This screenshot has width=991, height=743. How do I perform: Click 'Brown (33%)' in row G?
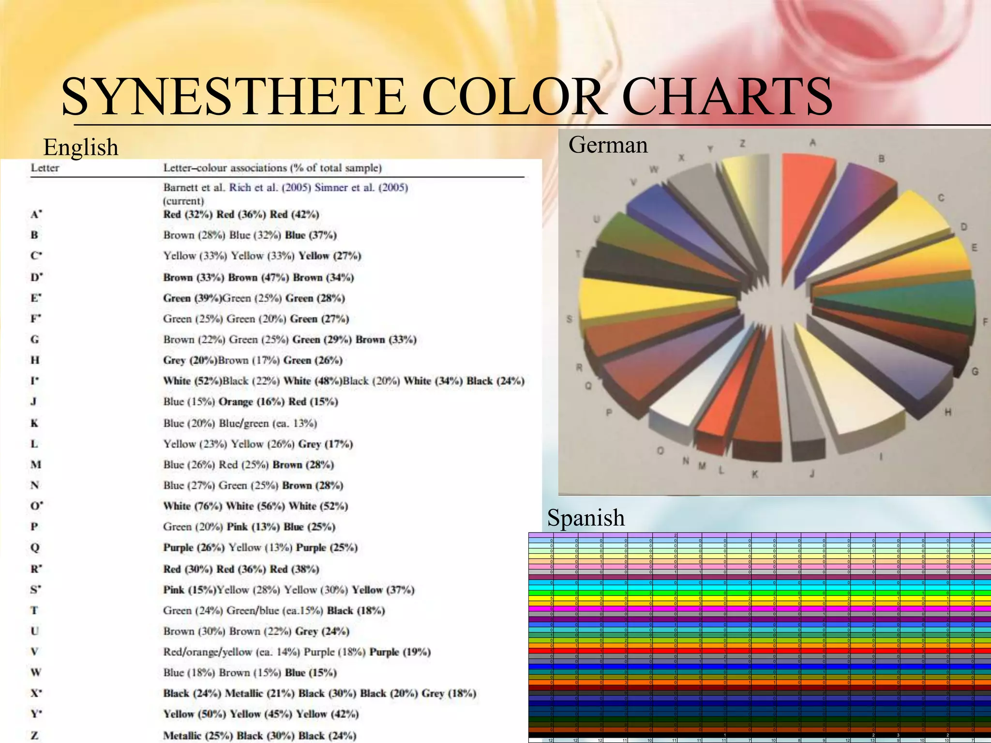click(386, 340)
